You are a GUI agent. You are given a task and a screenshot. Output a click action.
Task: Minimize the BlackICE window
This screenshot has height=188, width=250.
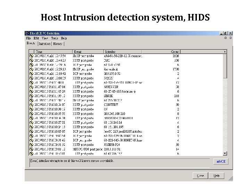click(x=221, y=33)
